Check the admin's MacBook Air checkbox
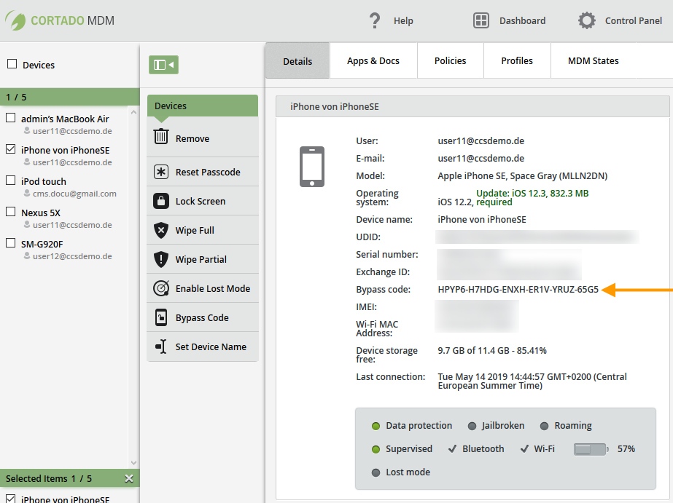The width and height of the screenshot is (673, 503). [x=10, y=116]
